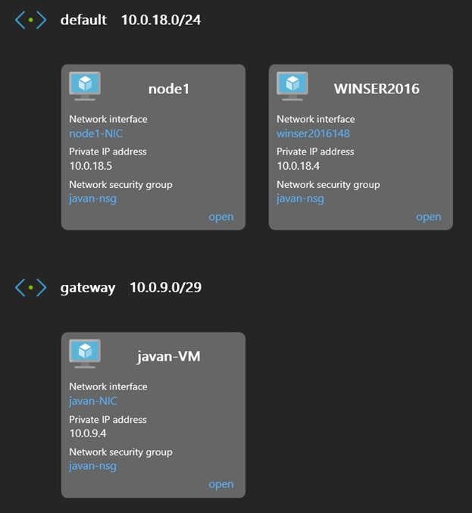This screenshot has height=513, width=472.
Task: Click the 10.0.18.0/24 address range text
Action: (161, 20)
